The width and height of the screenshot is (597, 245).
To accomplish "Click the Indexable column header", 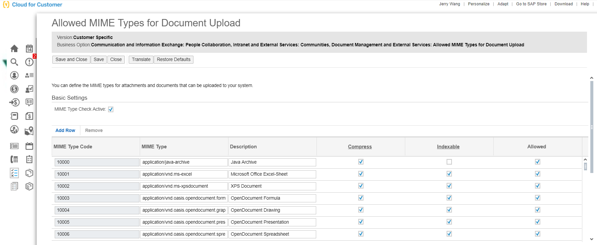I will coord(448,147).
